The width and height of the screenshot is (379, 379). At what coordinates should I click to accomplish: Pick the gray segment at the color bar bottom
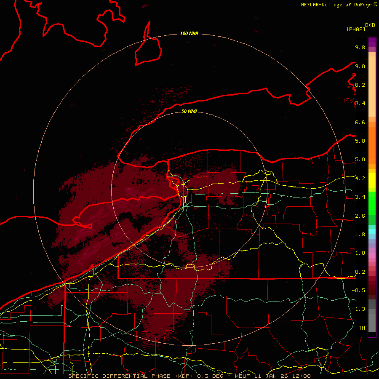(x=372, y=320)
